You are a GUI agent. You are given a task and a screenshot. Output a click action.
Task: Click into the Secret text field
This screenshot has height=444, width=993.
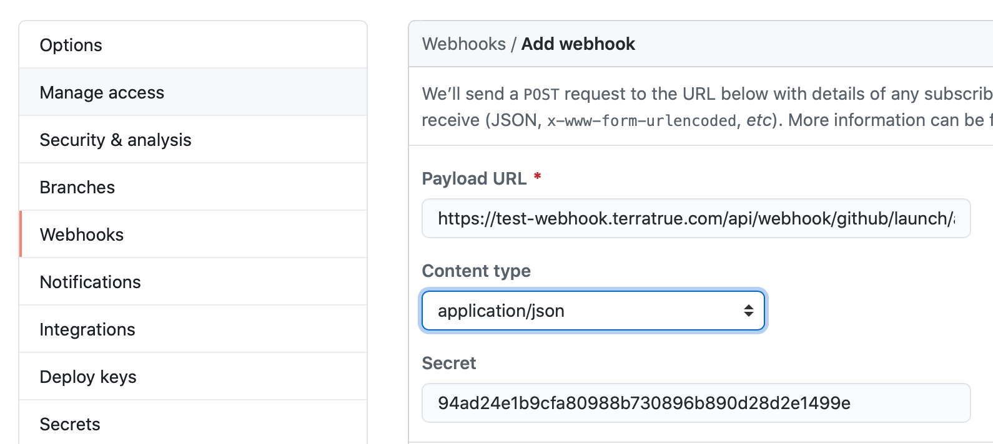696,403
